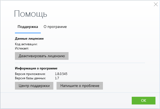Select the Код активации label

pos(26,44)
